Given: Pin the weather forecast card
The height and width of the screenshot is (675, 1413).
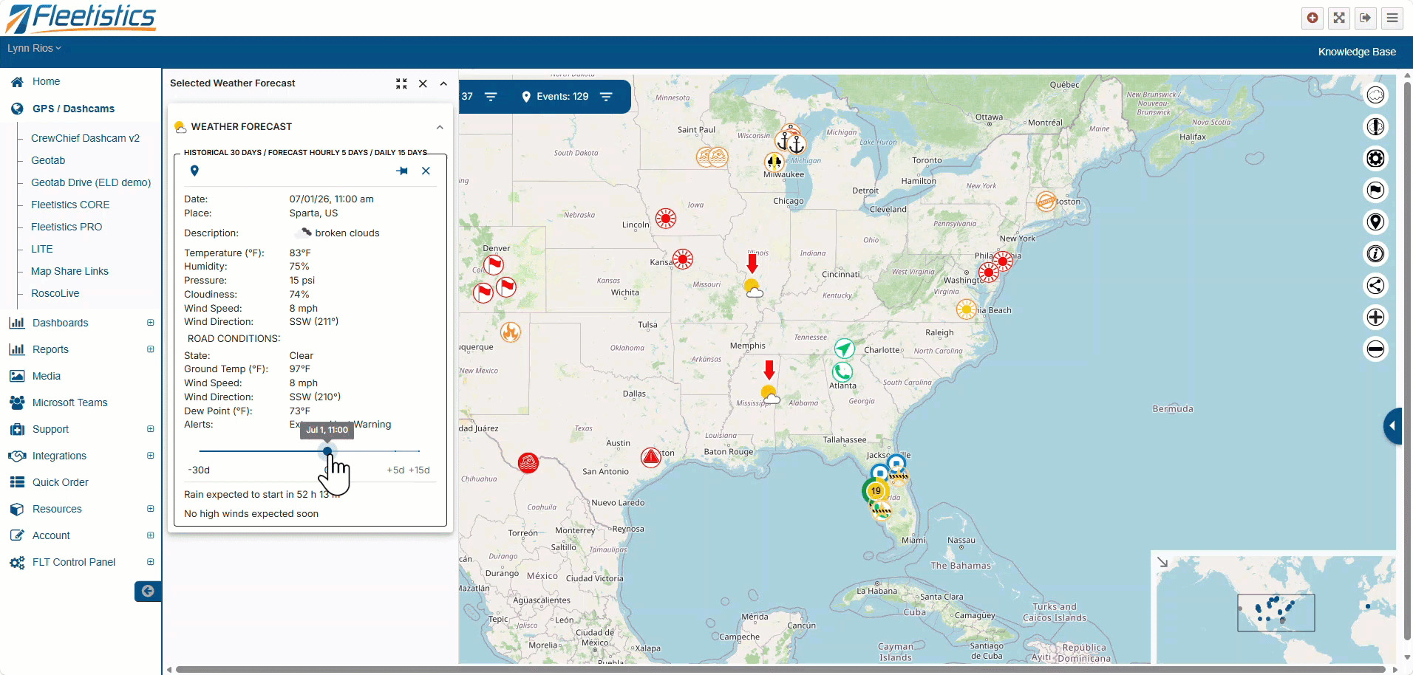Looking at the screenshot, I should [x=402, y=171].
